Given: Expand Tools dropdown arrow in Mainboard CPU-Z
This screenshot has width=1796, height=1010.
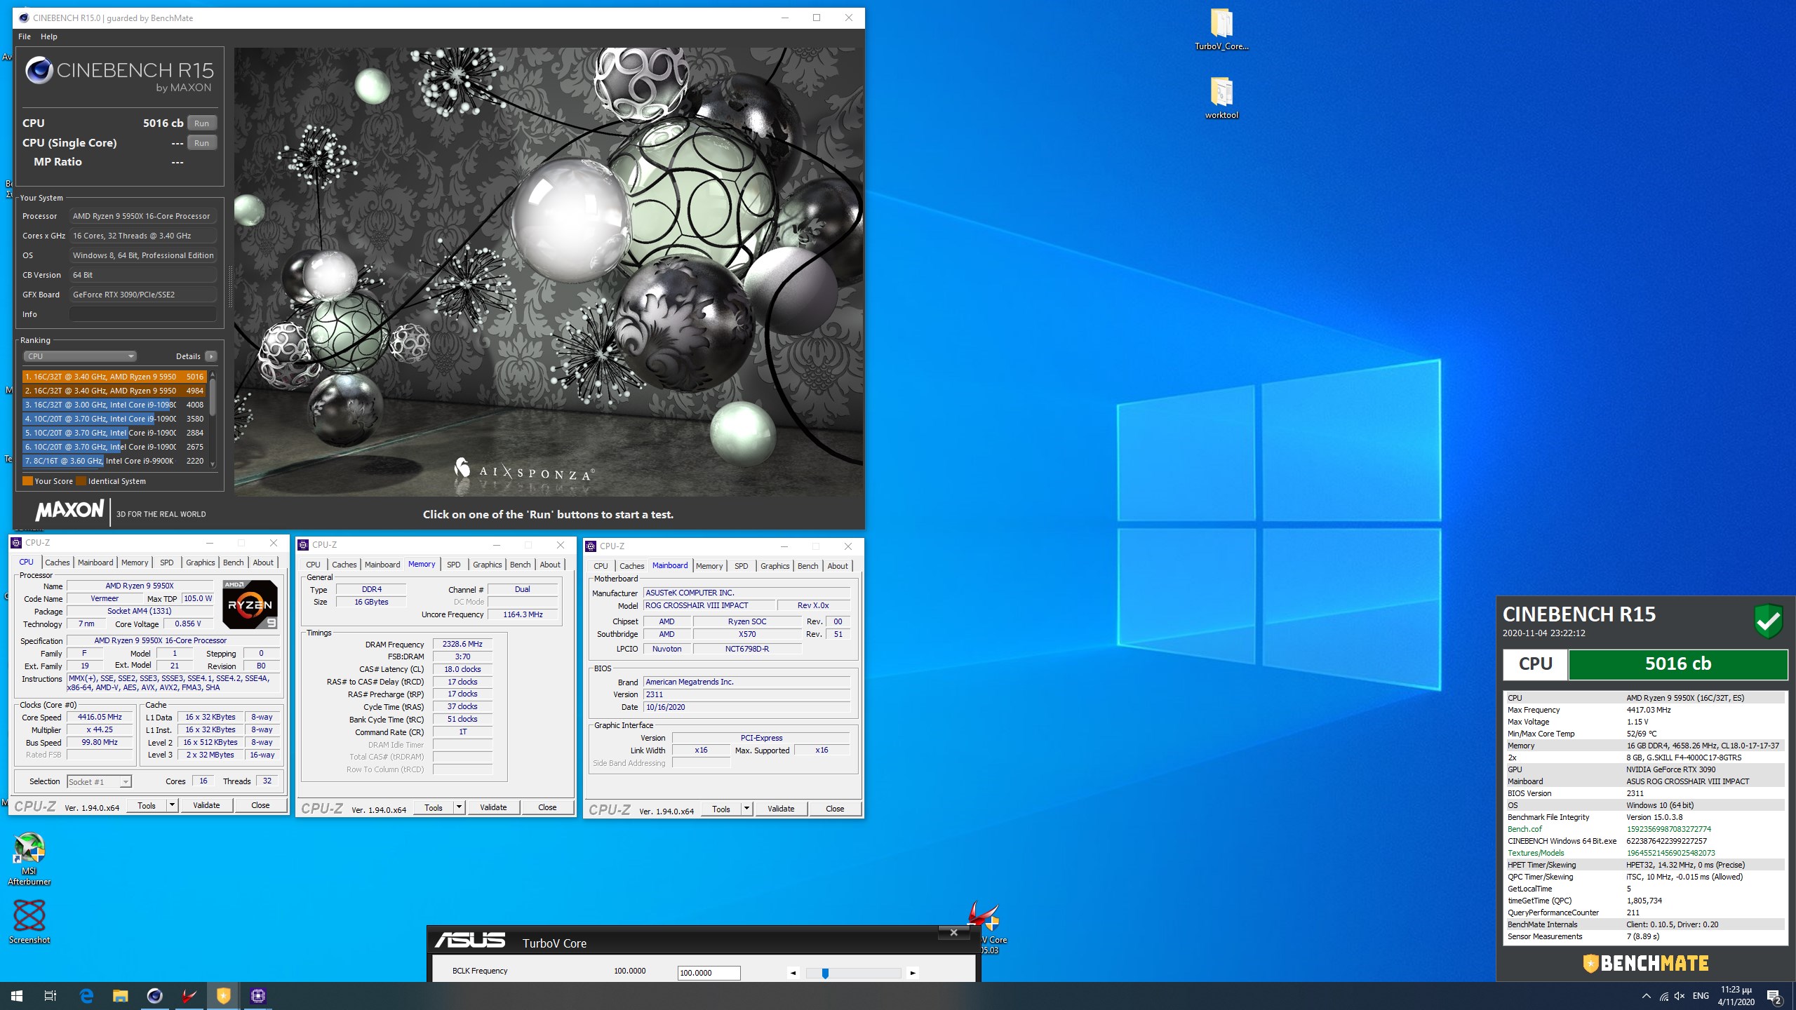Looking at the screenshot, I should [x=746, y=809].
